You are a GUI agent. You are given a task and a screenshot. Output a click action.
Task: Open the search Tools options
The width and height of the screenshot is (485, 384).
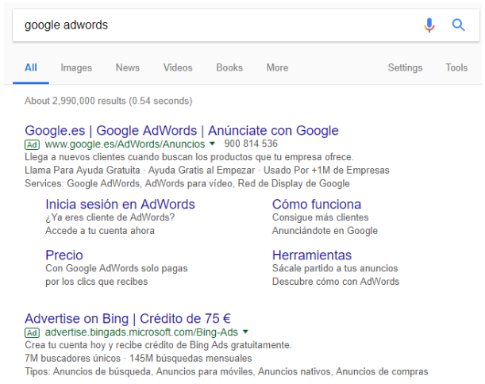click(456, 67)
